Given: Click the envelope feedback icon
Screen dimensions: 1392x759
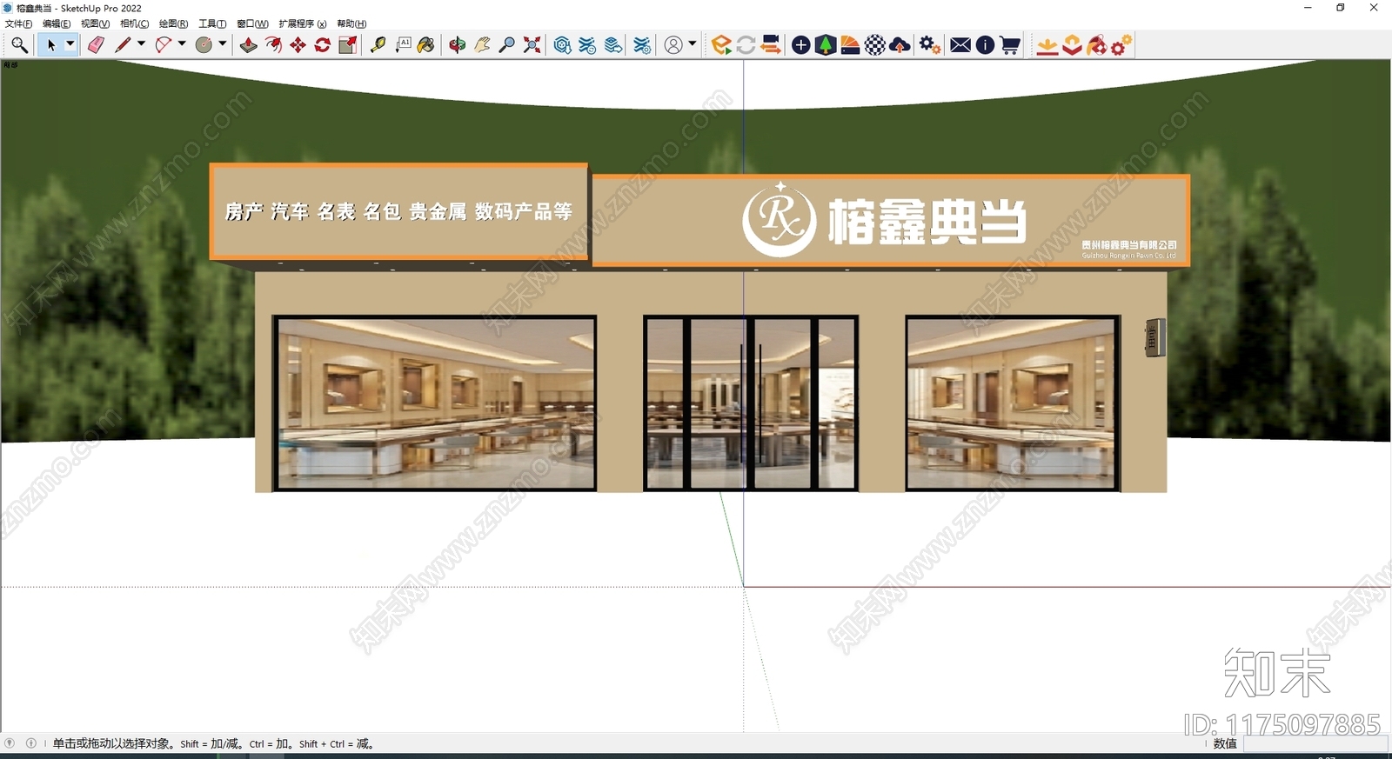Looking at the screenshot, I should 960,45.
